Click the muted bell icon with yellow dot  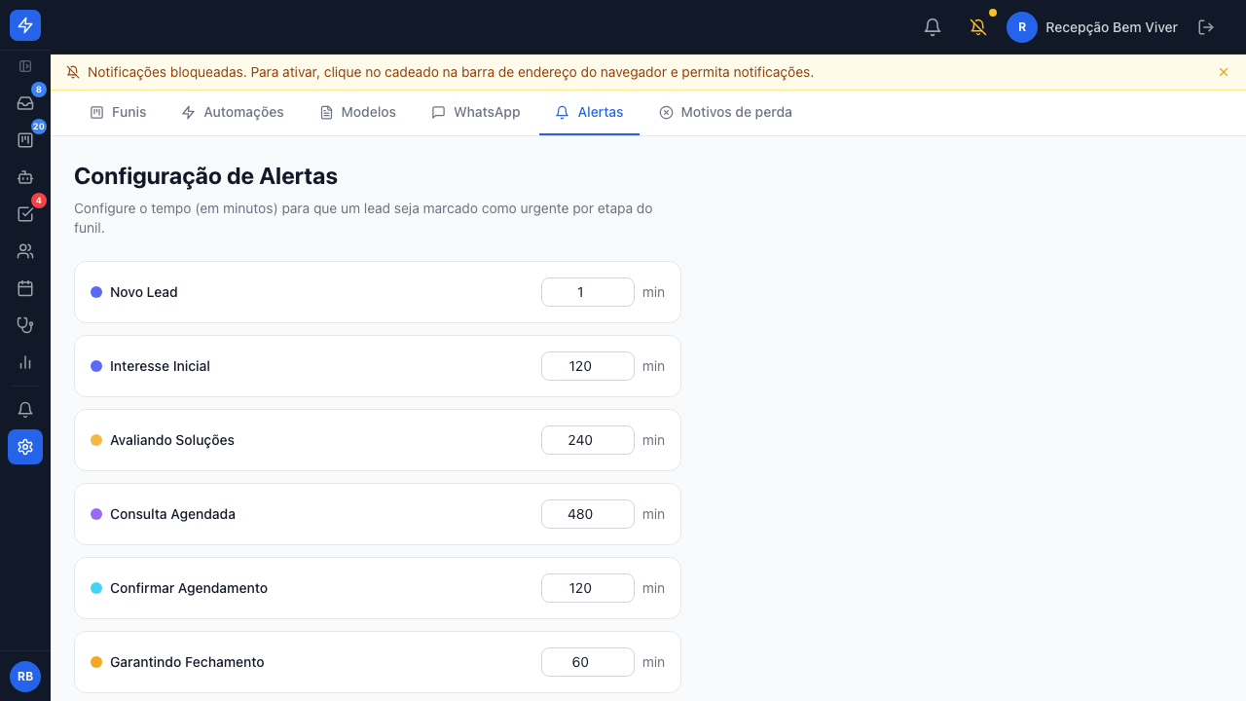click(978, 27)
